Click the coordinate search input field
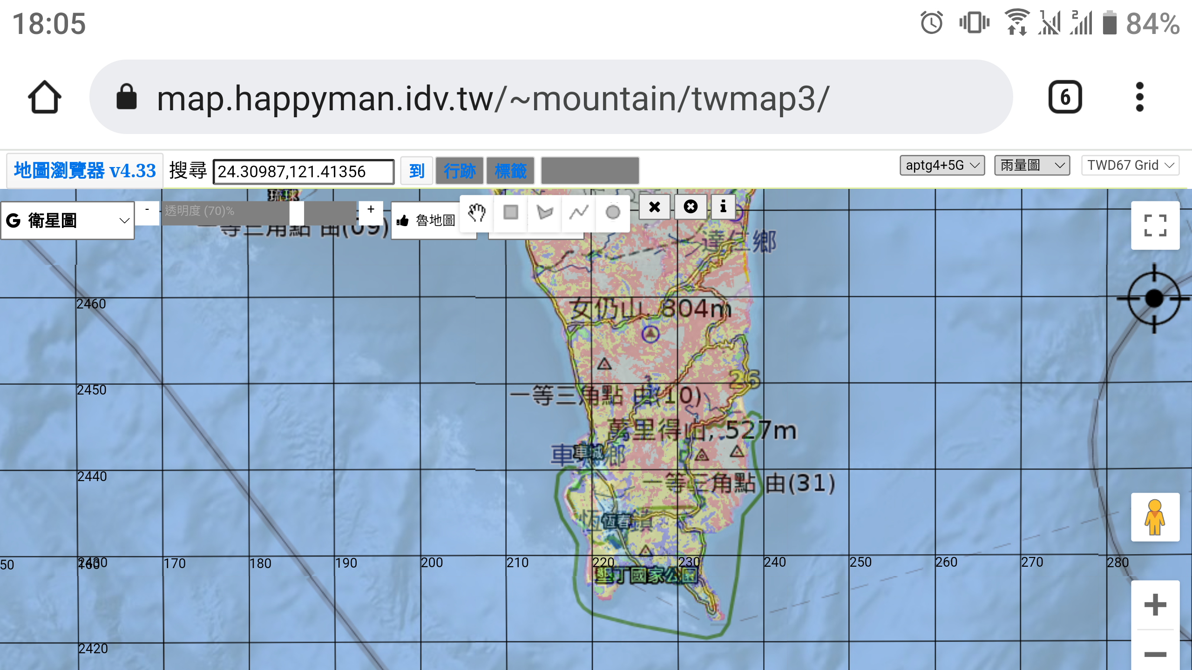Image resolution: width=1192 pixels, height=670 pixels. (x=303, y=171)
